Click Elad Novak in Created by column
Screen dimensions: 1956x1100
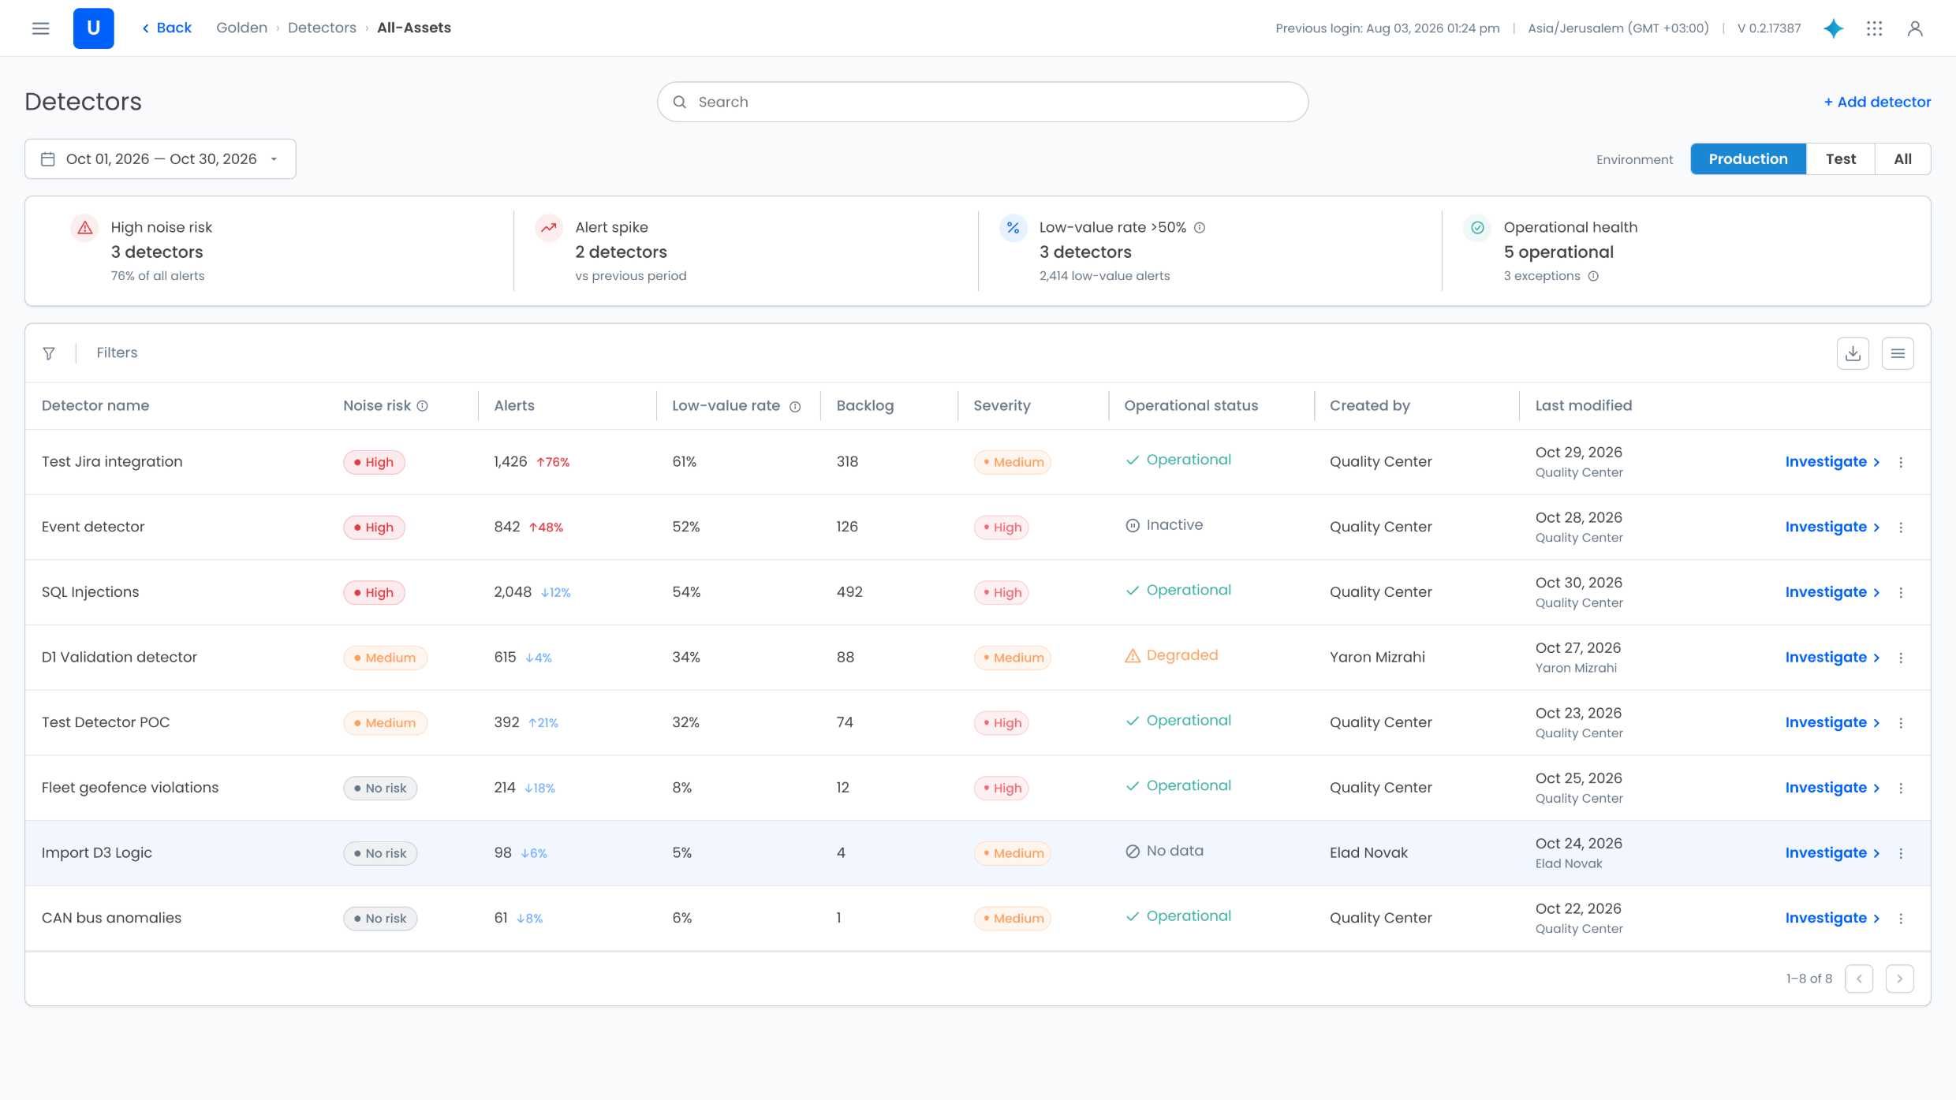pyautogui.click(x=1368, y=853)
